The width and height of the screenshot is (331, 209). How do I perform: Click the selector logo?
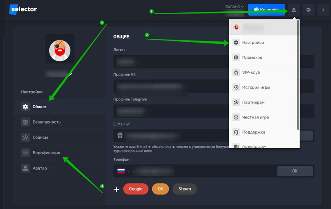[x=23, y=9]
